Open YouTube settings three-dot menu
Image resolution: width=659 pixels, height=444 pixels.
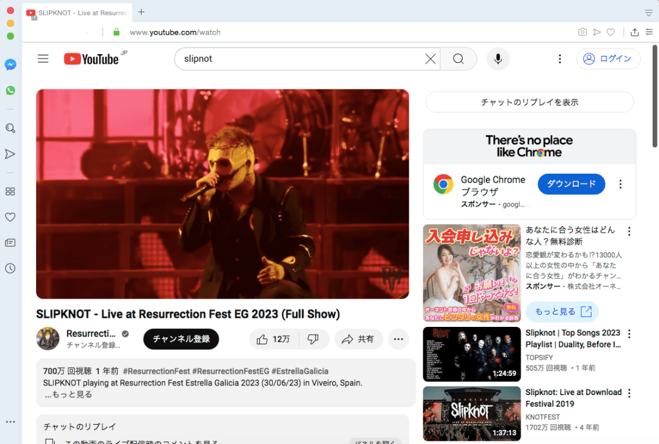coord(560,59)
